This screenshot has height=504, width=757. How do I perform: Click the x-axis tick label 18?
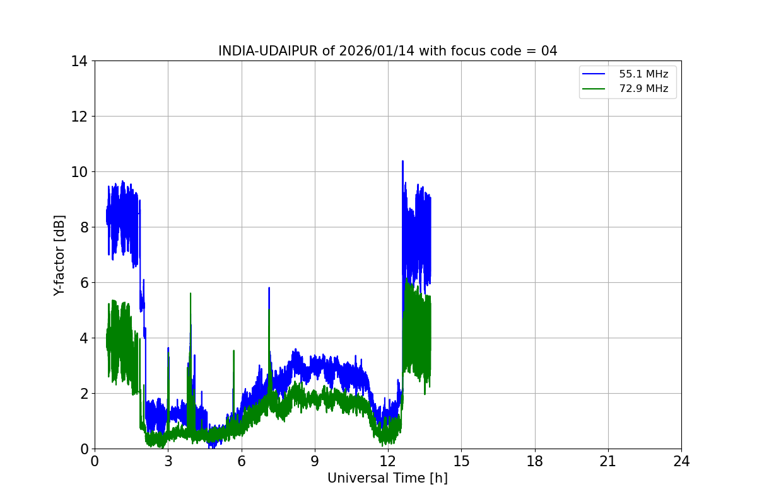pyautogui.click(x=535, y=461)
